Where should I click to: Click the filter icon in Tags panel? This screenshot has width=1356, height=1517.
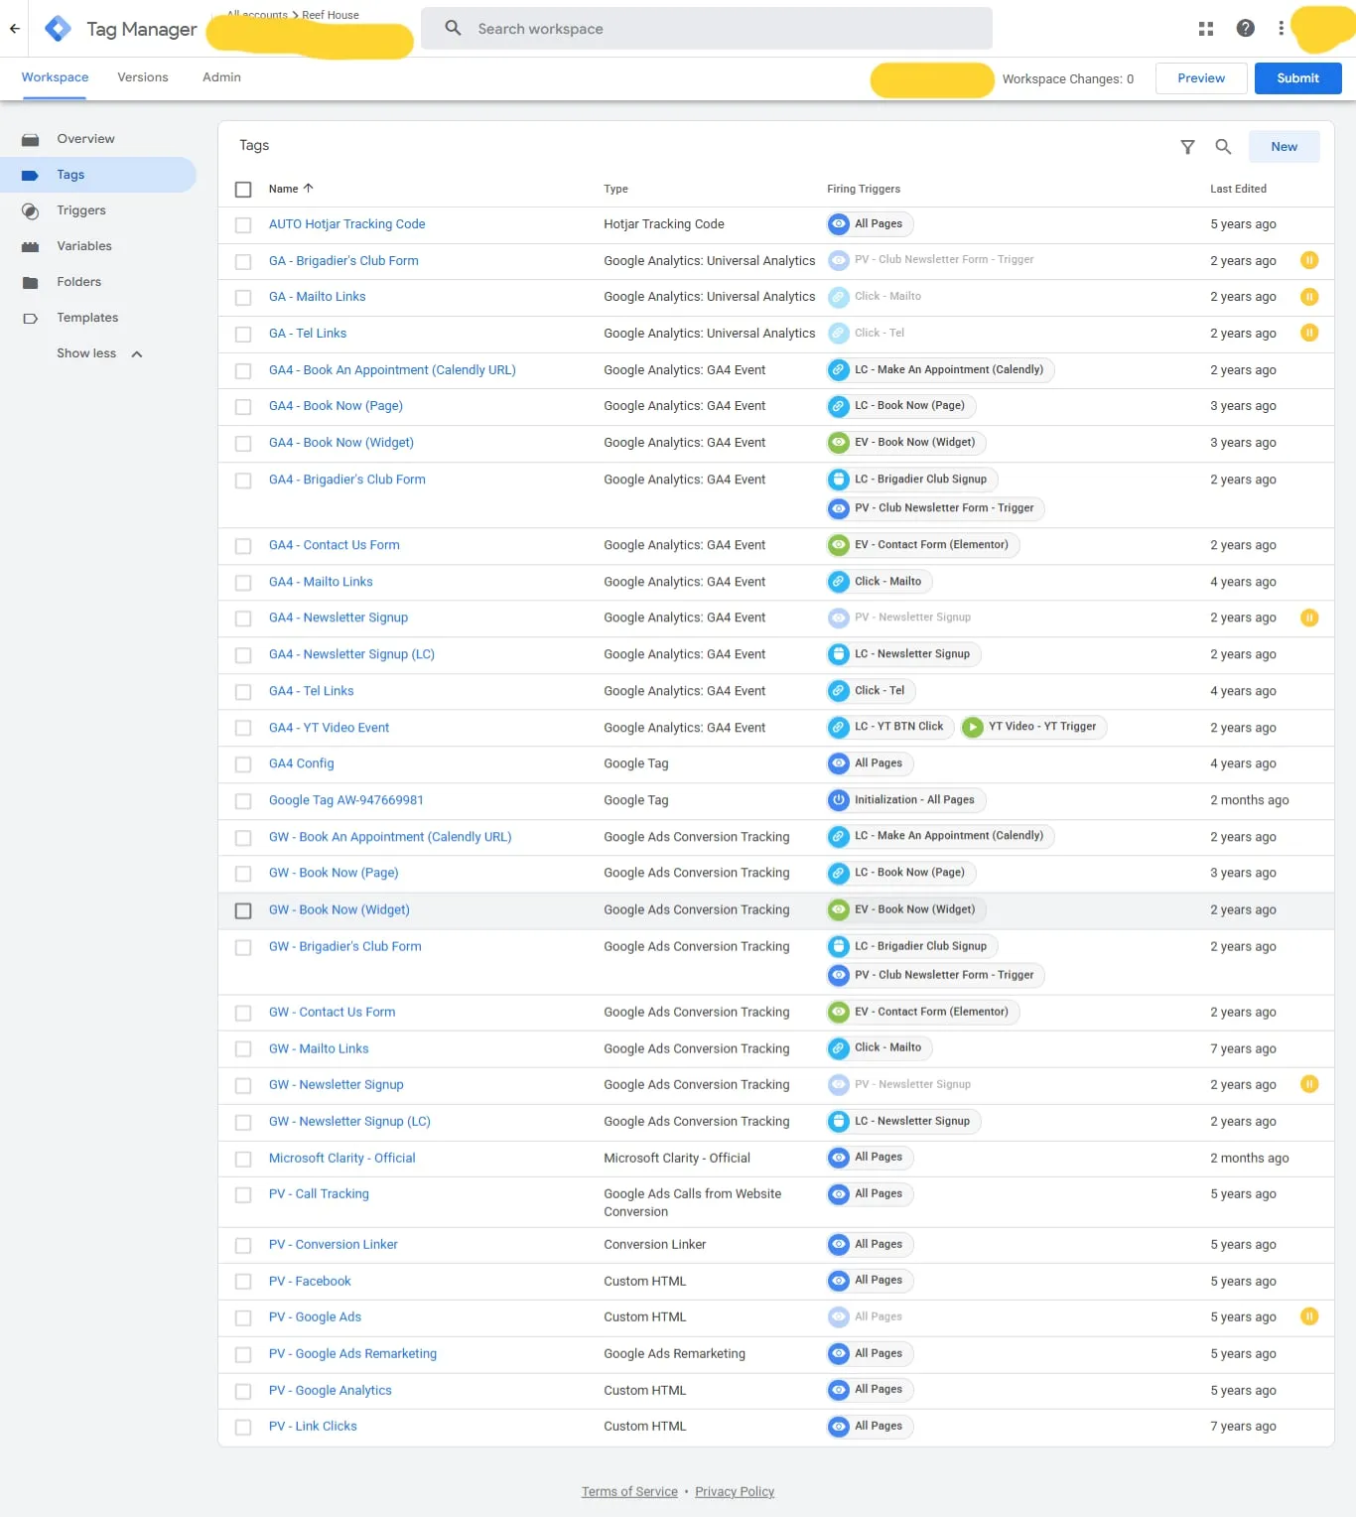coord(1187,147)
